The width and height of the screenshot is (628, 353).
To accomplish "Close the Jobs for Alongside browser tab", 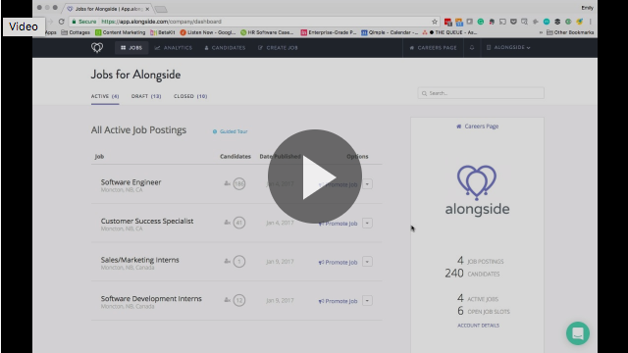I will click(x=147, y=9).
